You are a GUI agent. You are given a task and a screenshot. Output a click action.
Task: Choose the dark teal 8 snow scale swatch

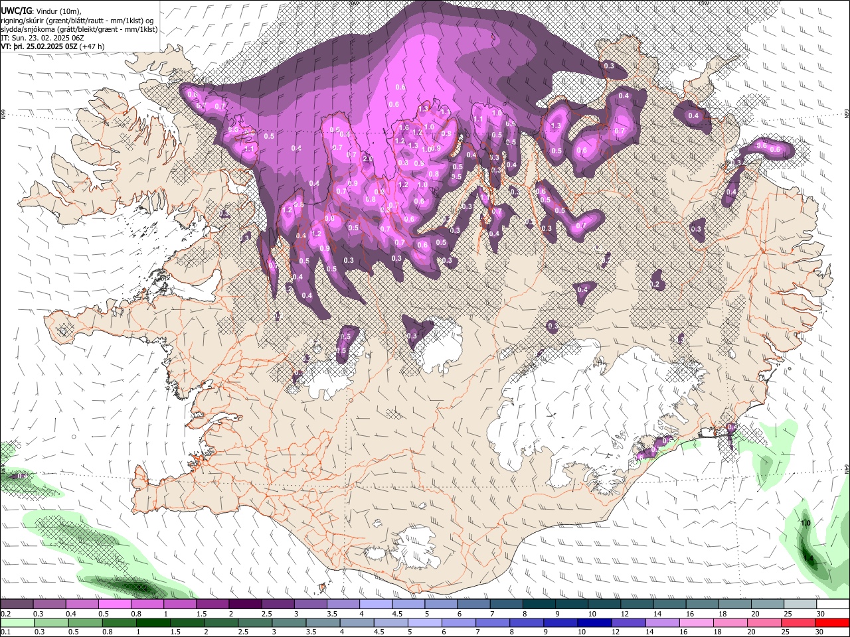[x=539, y=604]
